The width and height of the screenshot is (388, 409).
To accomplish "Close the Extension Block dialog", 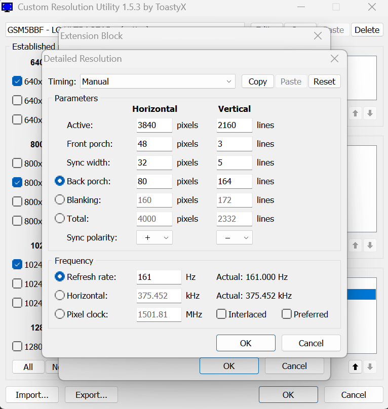I will pyautogui.click(x=318, y=36).
